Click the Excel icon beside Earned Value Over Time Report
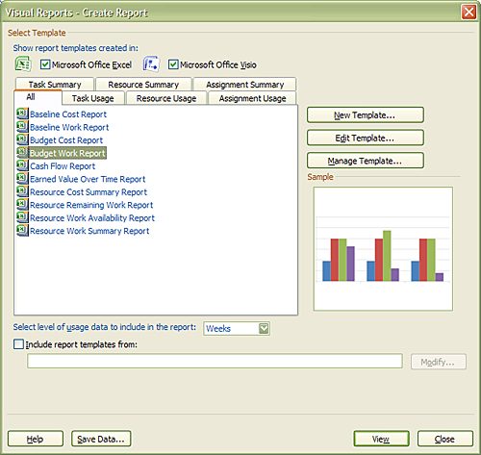 (x=22, y=179)
